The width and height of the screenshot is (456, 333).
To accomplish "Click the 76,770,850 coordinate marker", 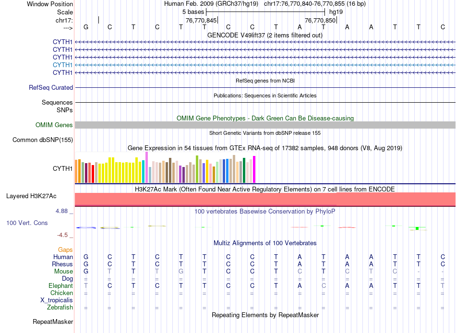I will tap(320, 20).
